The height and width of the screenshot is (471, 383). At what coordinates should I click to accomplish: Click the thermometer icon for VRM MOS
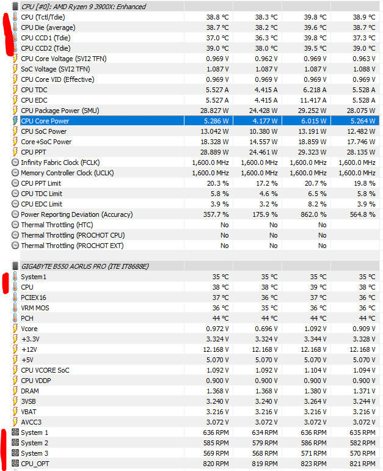click(x=15, y=308)
